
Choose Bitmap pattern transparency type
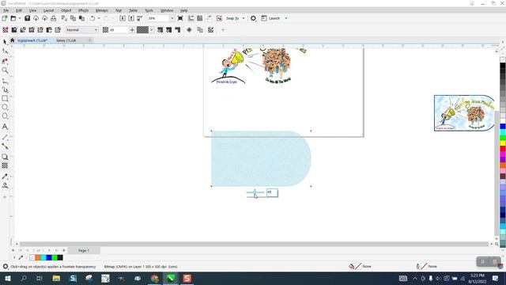(40, 30)
